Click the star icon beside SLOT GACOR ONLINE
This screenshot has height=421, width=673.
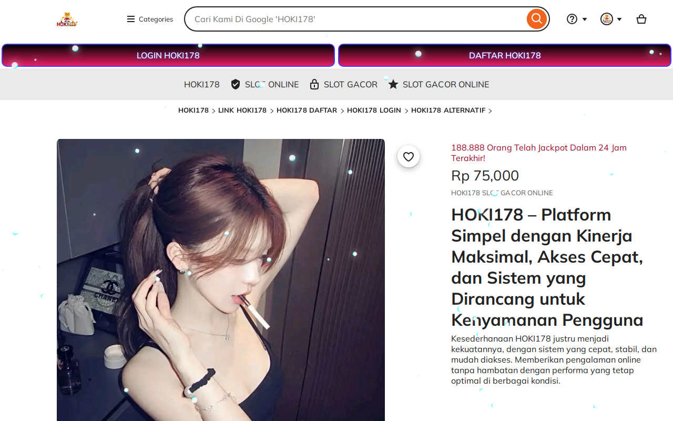pos(393,84)
